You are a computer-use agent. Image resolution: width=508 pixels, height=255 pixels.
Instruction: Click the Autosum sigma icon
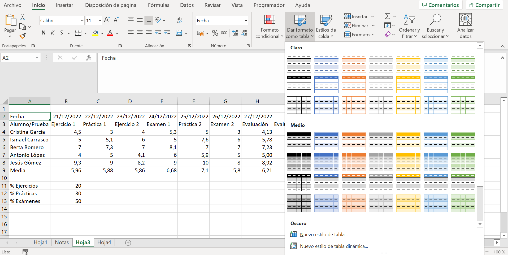click(388, 16)
